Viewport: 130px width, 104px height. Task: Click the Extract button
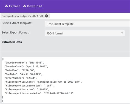[x=12, y=6]
